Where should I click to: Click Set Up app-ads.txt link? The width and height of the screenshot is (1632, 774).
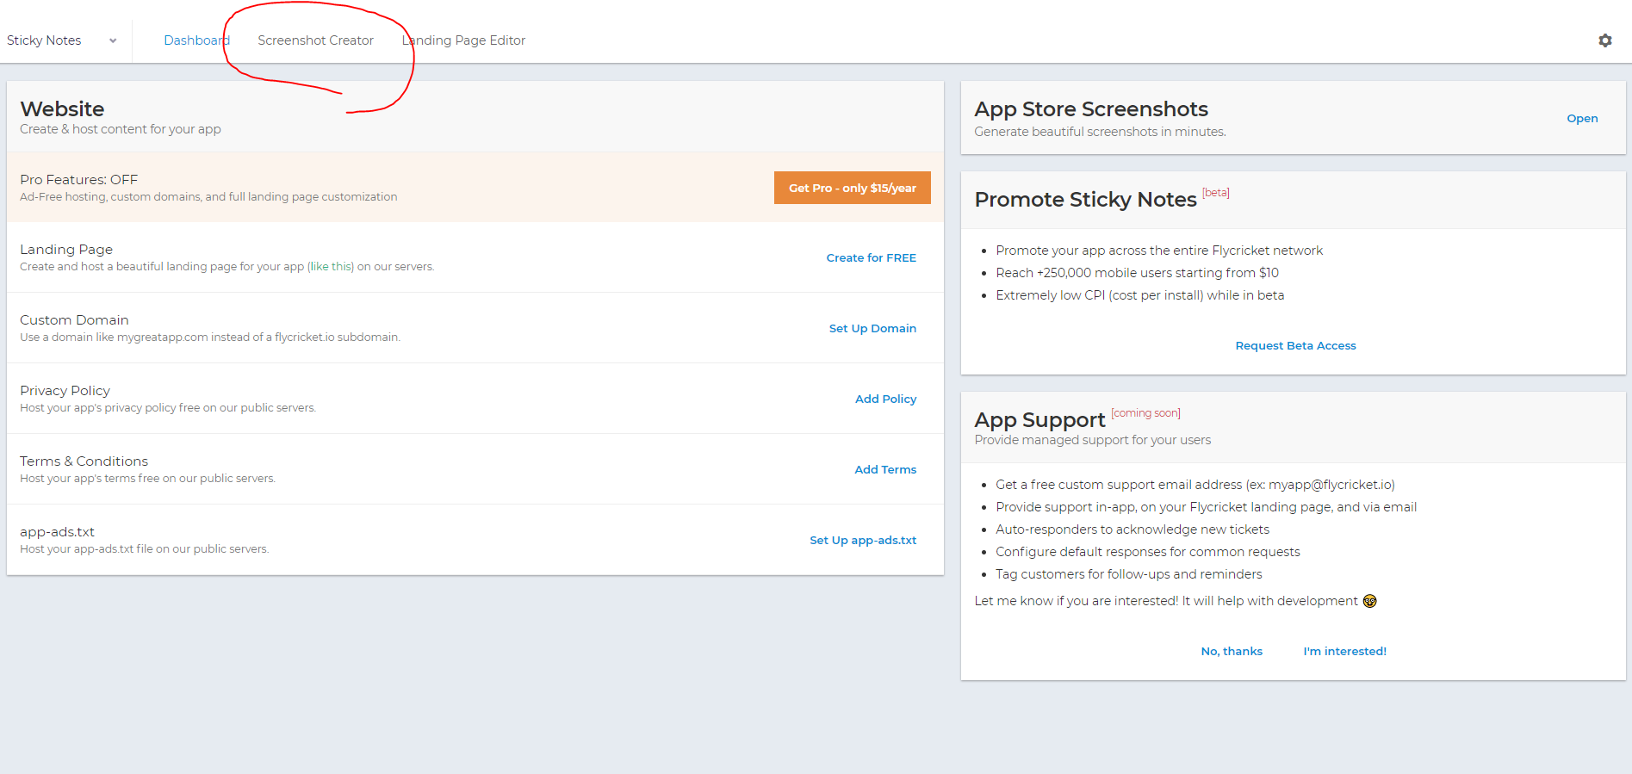tap(863, 540)
